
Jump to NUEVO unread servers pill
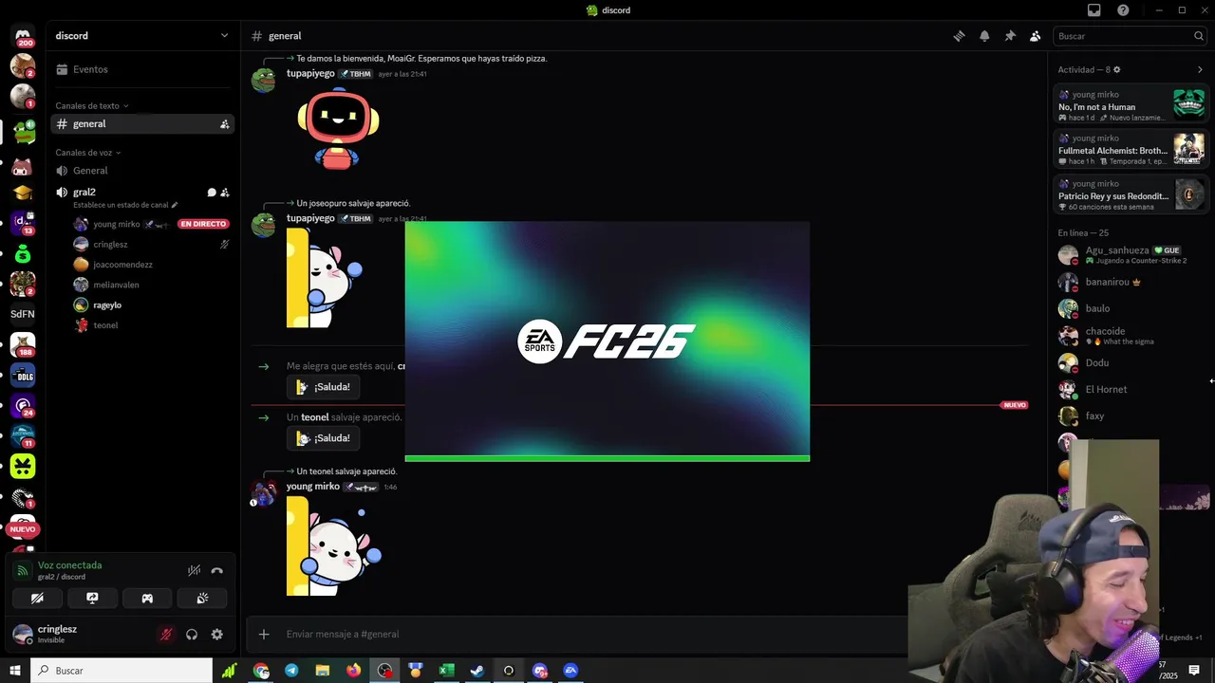pos(23,529)
